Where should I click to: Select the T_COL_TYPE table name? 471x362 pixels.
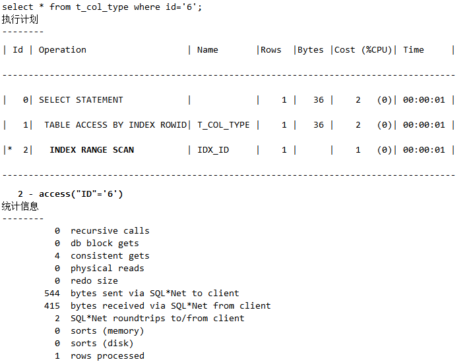click(224, 125)
